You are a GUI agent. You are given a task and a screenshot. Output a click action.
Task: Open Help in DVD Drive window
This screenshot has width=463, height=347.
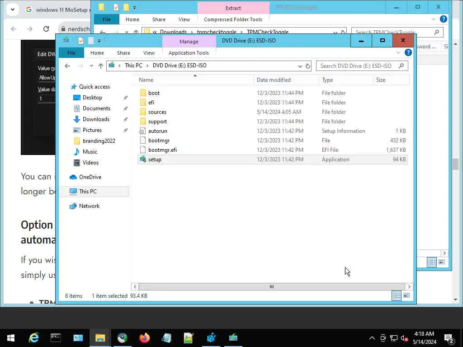tap(408, 52)
